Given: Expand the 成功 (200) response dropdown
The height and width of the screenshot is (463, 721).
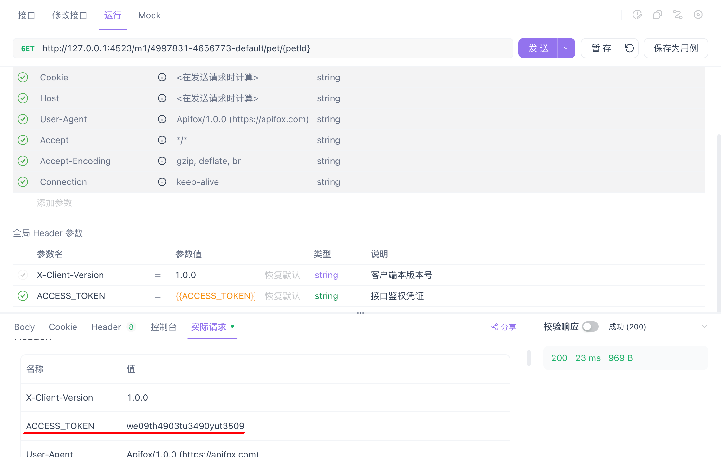Looking at the screenshot, I should click(704, 327).
